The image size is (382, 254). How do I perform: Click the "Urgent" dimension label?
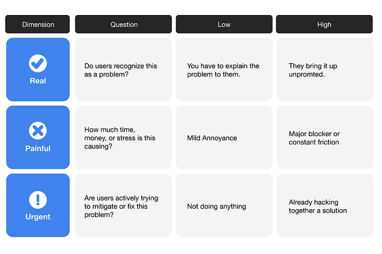[x=38, y=217]
